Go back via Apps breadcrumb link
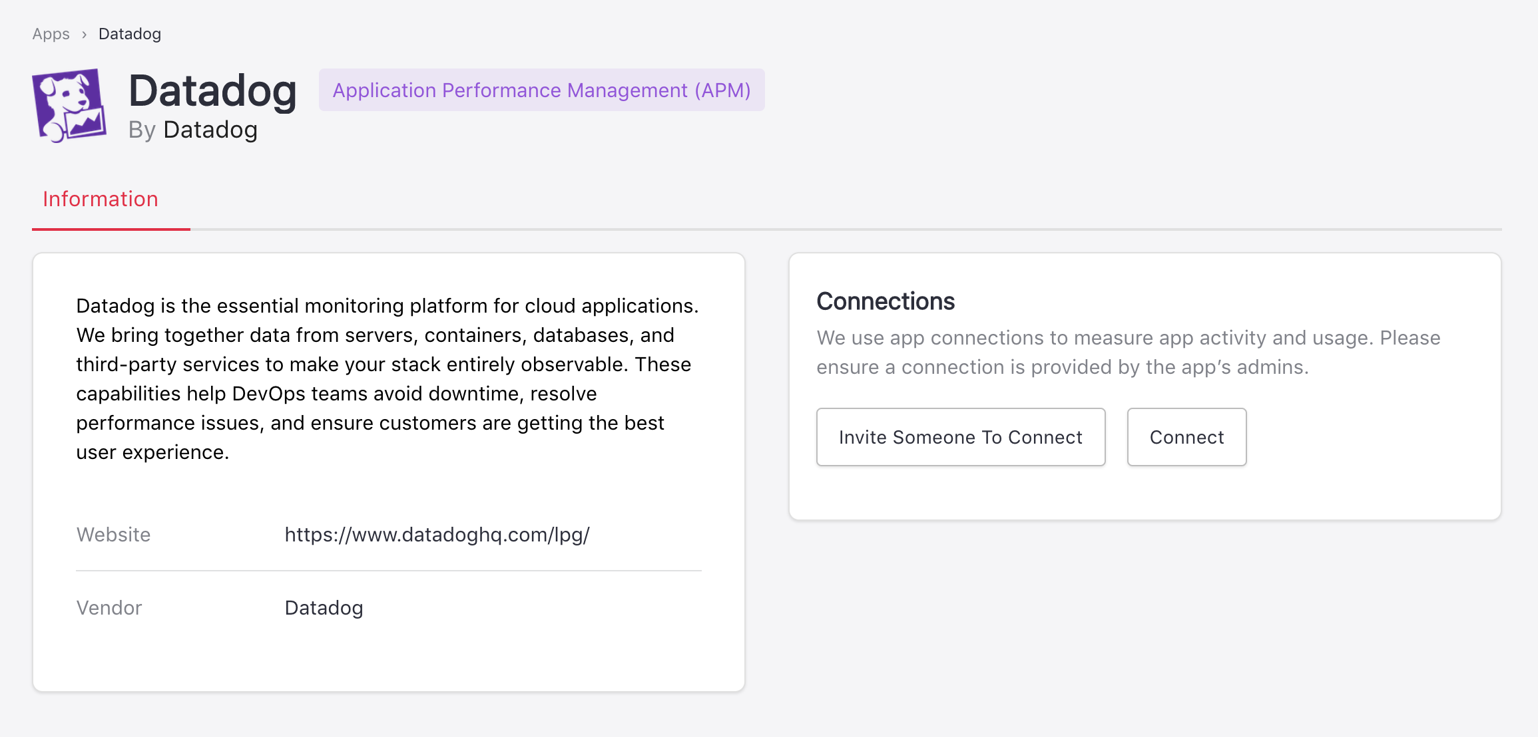Image resolution: width=1538 pixels, height=737 pixels. 51,34
